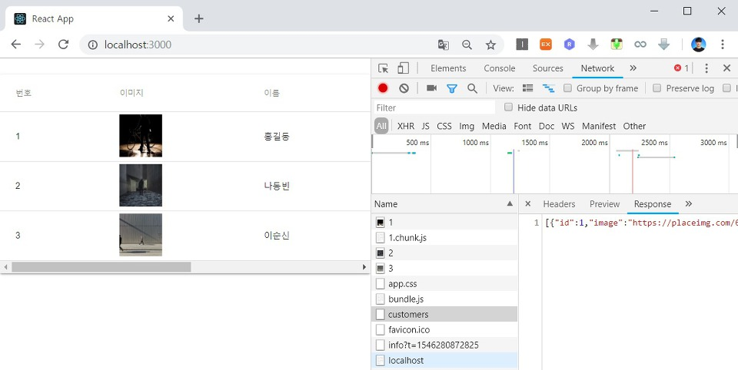
Task: Stop recording the network log
Action: (x=383, y=88)
